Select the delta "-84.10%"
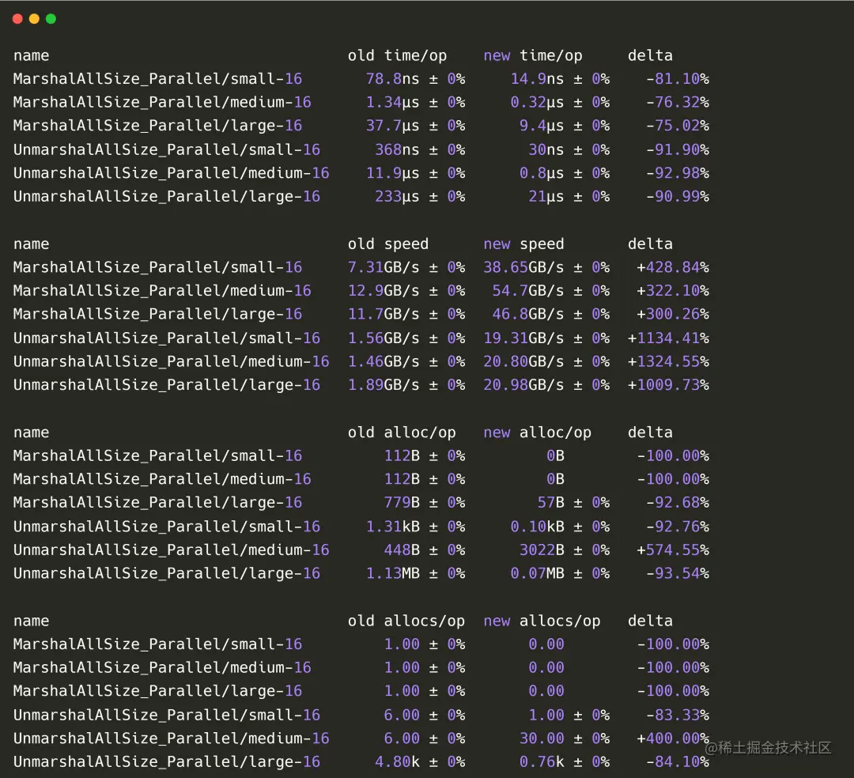 (x=678, y=761)
